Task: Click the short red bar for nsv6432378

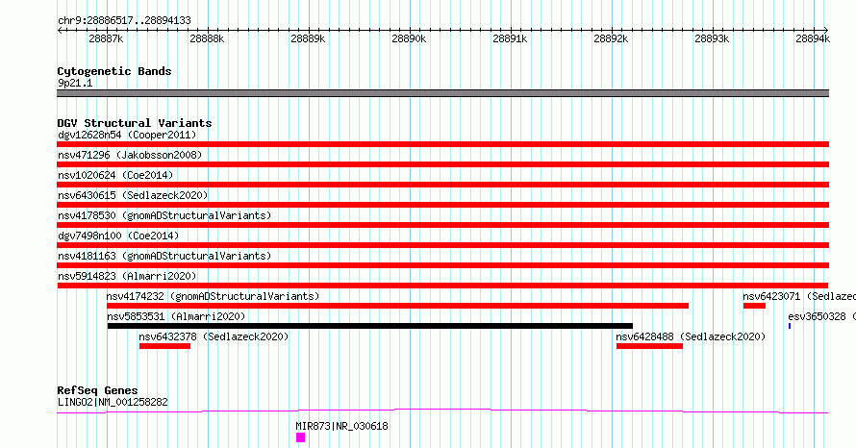Action: (164, 346)
